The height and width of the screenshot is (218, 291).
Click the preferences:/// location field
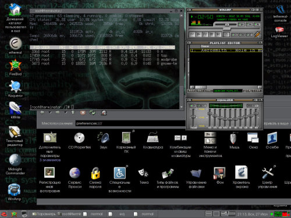pos(130,123)
